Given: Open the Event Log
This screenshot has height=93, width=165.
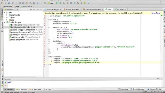Looking at the screenshot, I should [123, 89].
